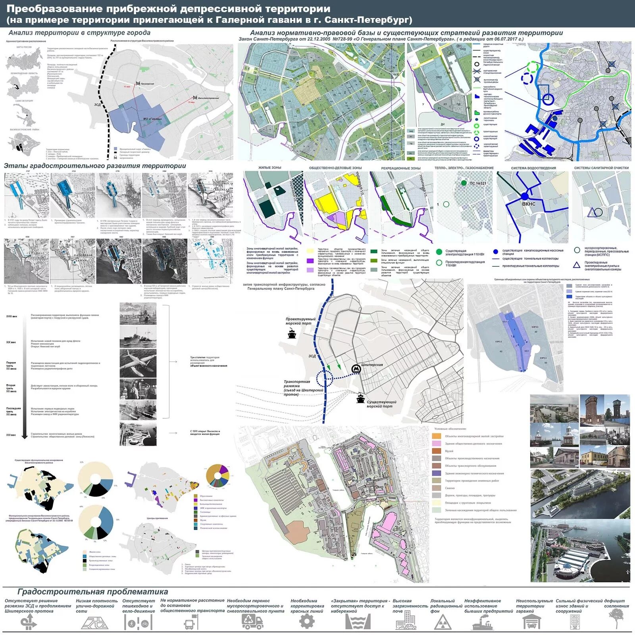Open the ЖИЛЫЕ ЗОНЫ map thumbnail

273,207
